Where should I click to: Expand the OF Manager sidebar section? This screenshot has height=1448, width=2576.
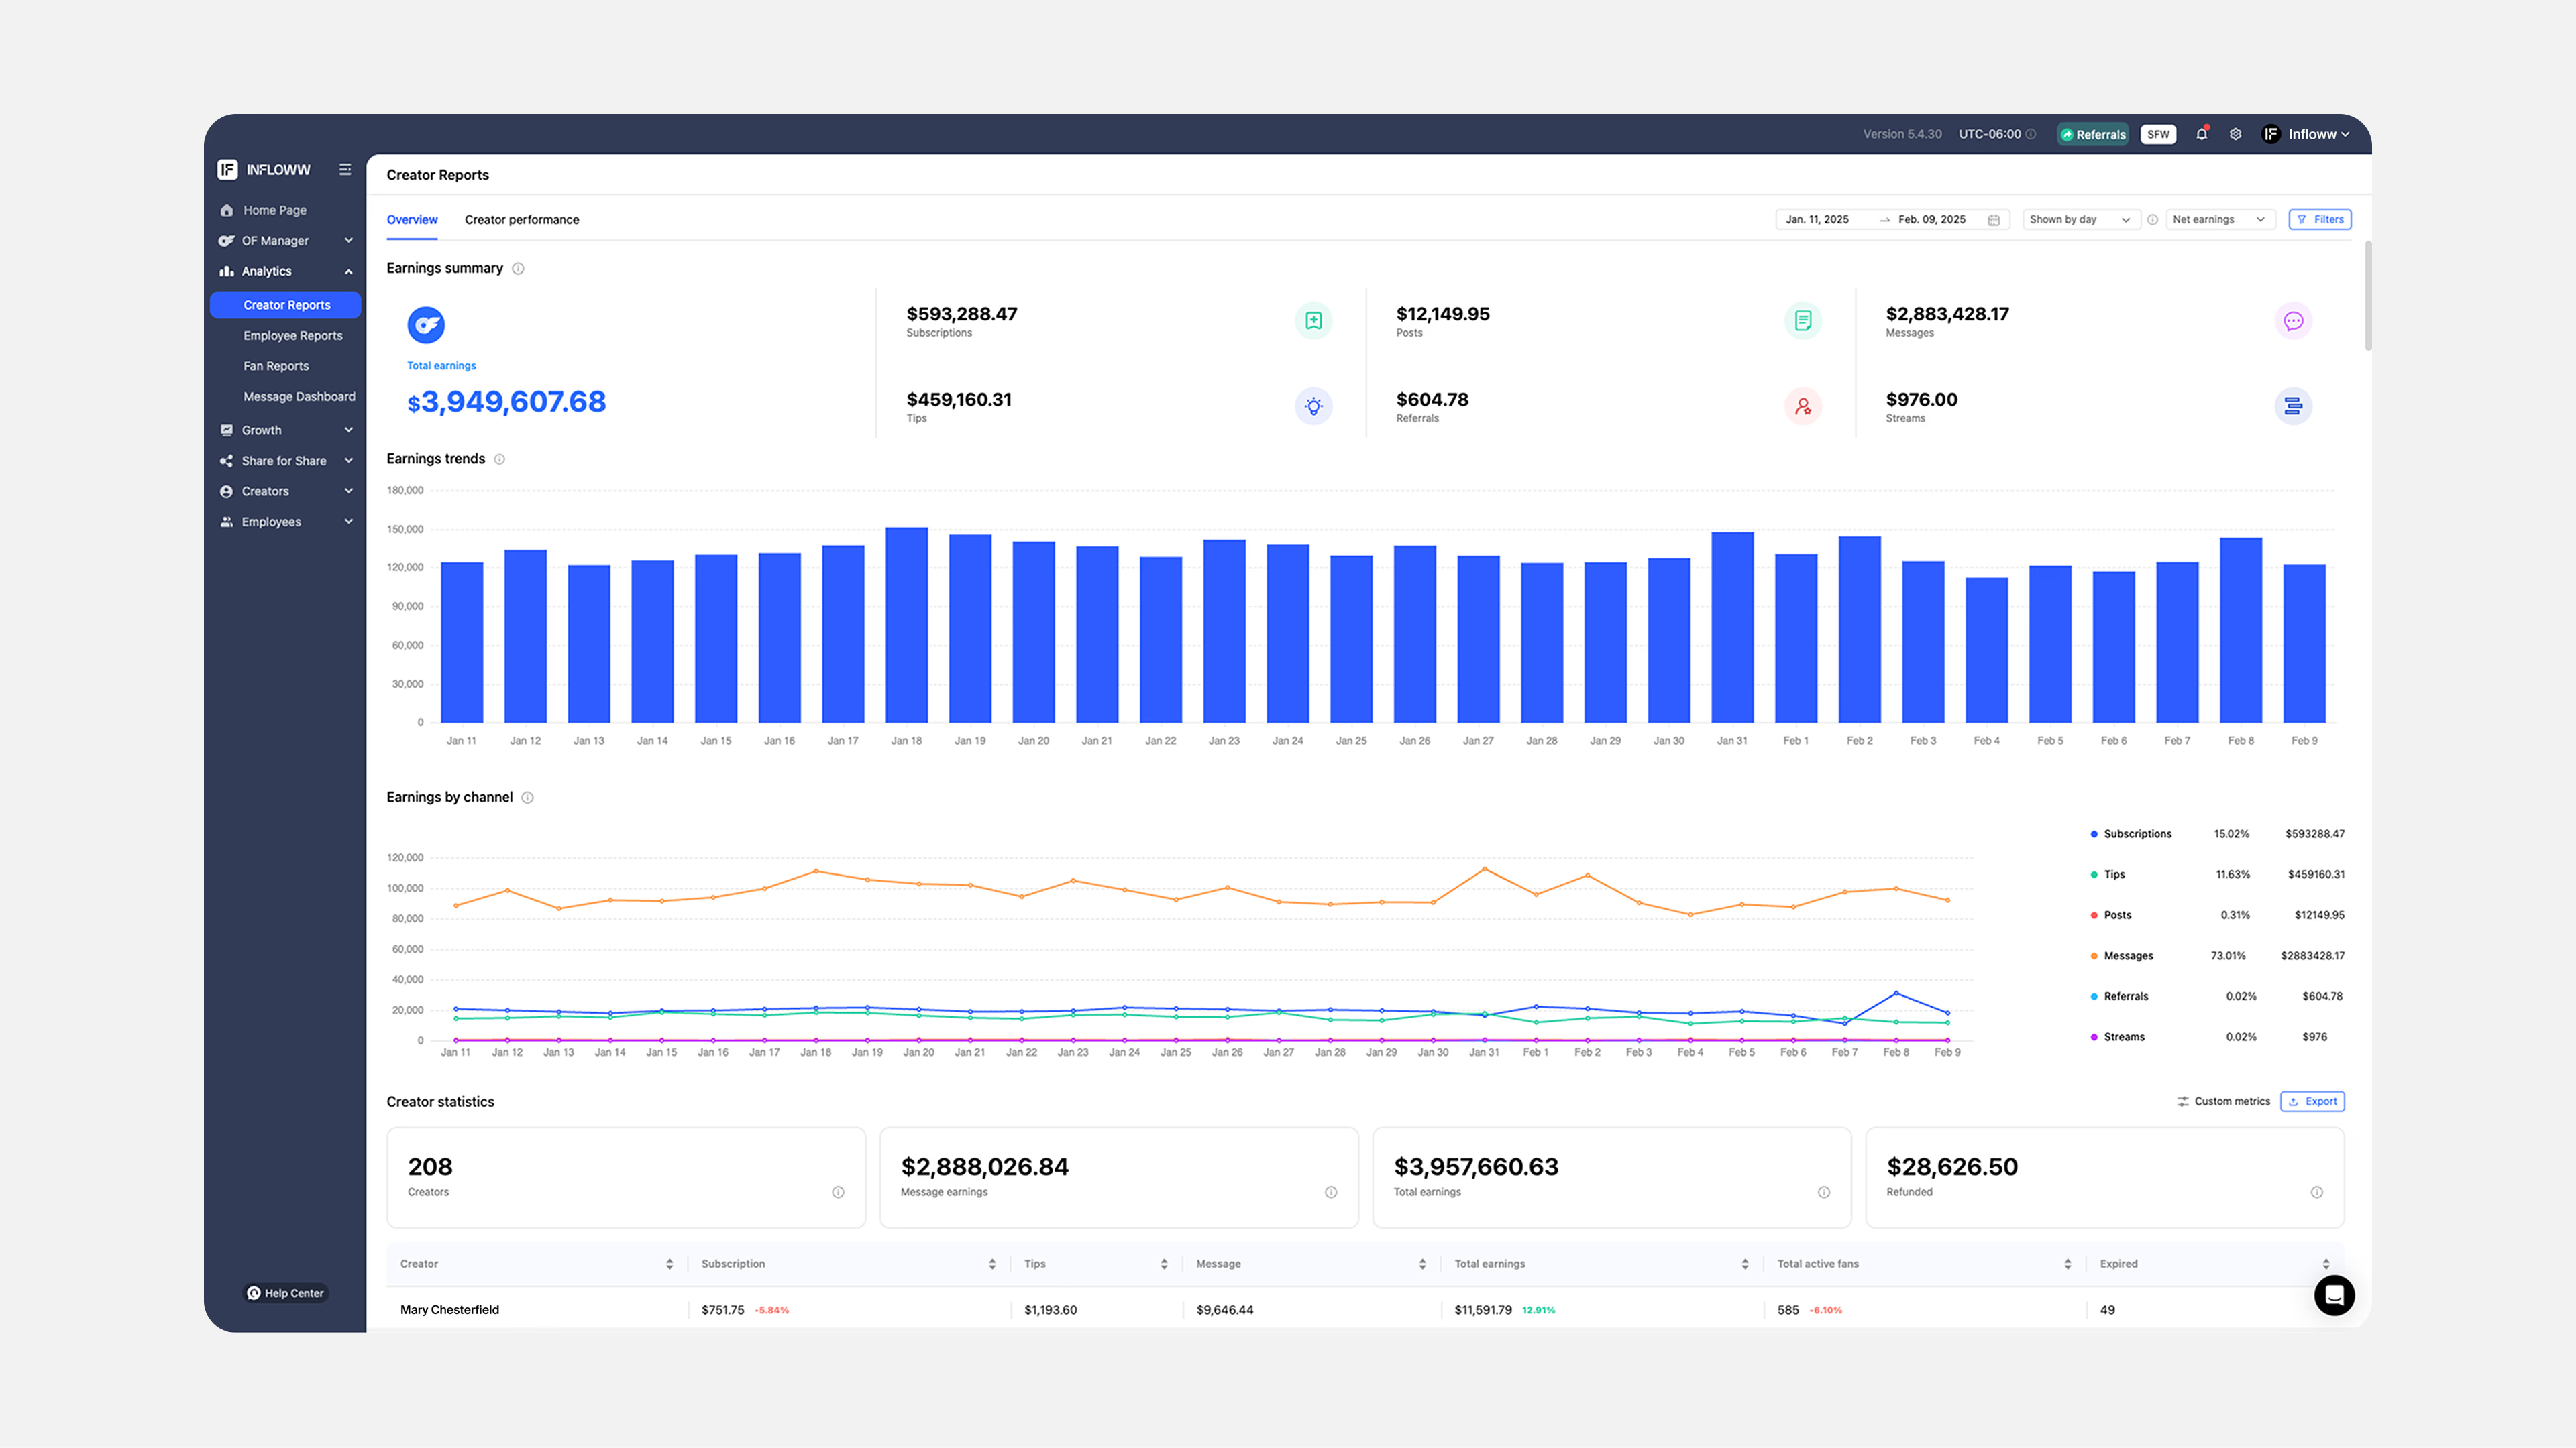tap(285, 241)
